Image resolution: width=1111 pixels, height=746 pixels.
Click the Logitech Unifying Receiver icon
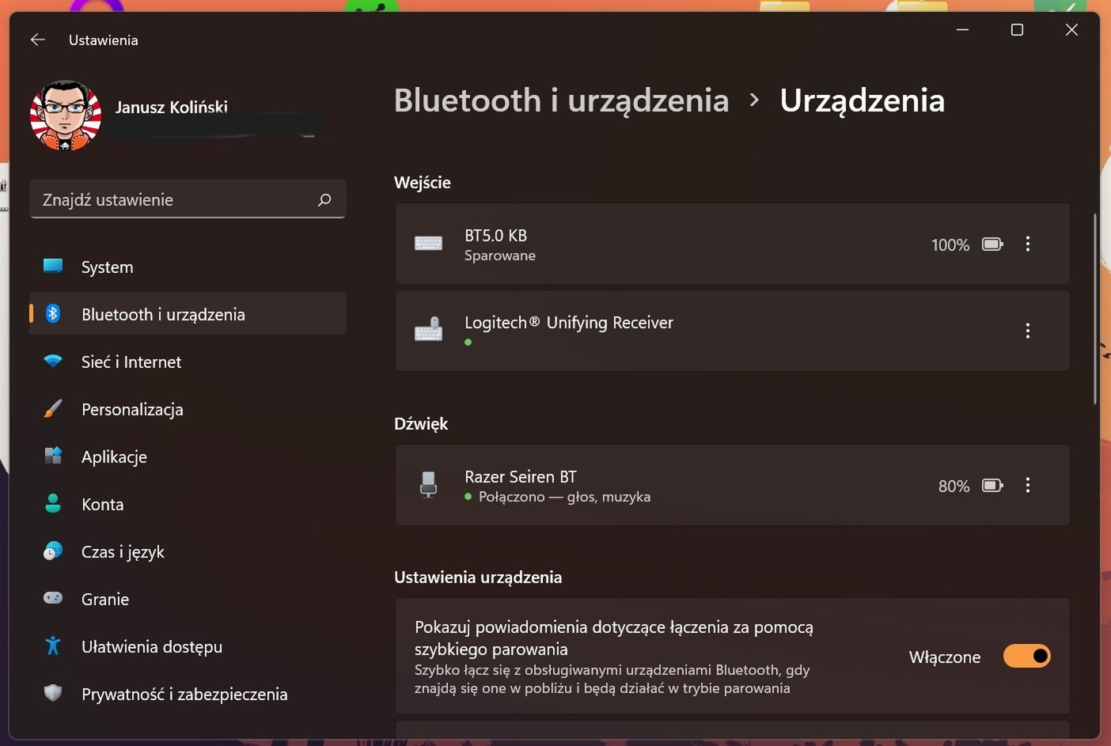click(x=428, y=329)
